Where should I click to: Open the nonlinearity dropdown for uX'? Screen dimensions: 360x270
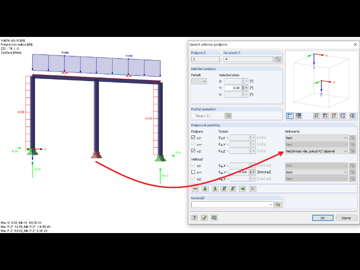pyautogui.click(x=316, y=138)
